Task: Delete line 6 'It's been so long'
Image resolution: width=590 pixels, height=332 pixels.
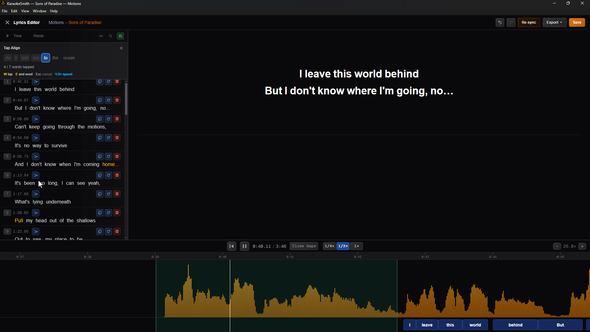Action: [117, 175]
